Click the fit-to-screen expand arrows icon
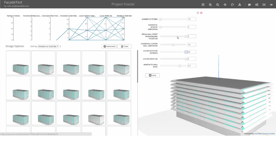This screenshot has width=276, height=155. [x=203, y=5]
